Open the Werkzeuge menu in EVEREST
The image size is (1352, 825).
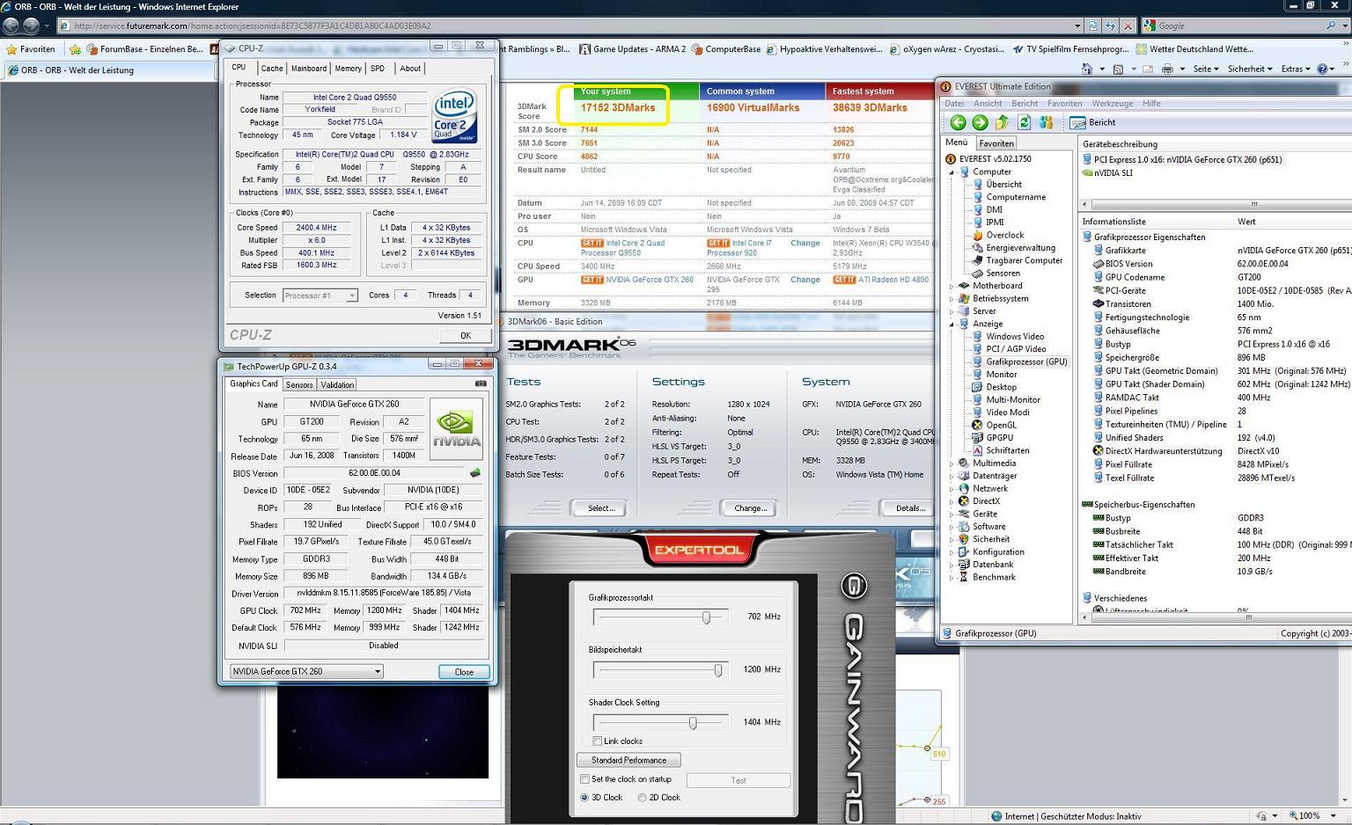[x=1113, y=103]
